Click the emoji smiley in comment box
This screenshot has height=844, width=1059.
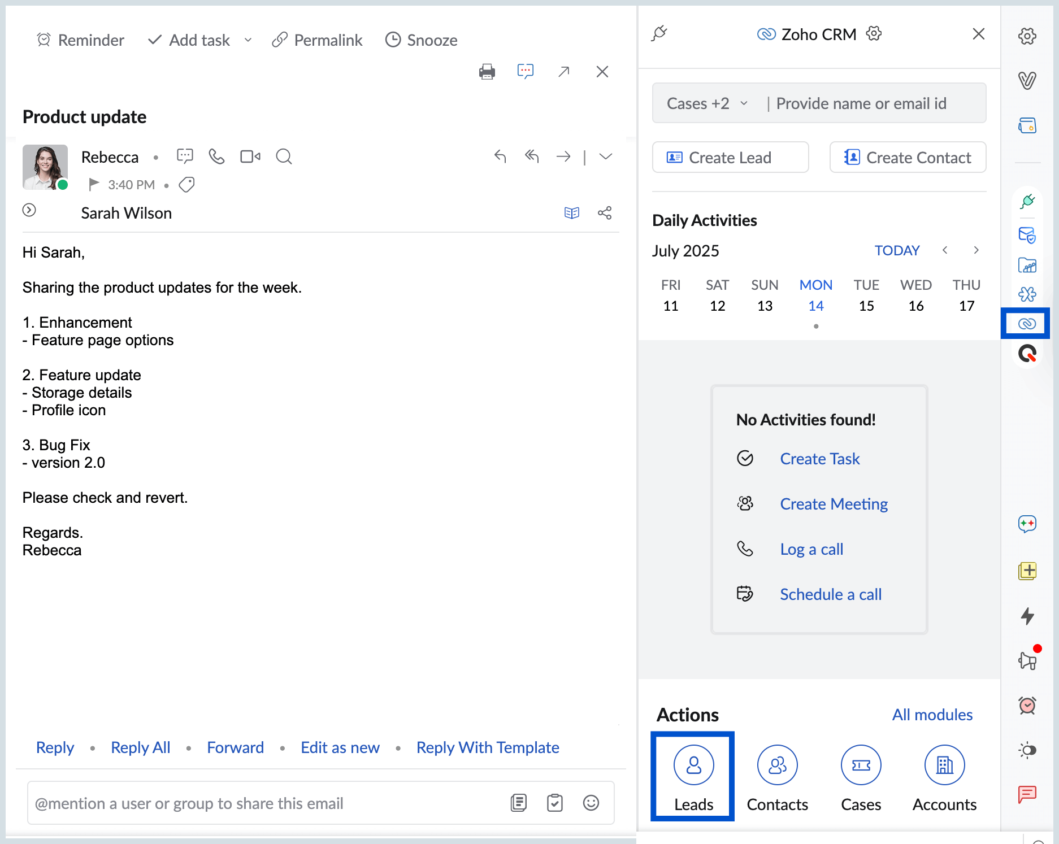point(591,803)
